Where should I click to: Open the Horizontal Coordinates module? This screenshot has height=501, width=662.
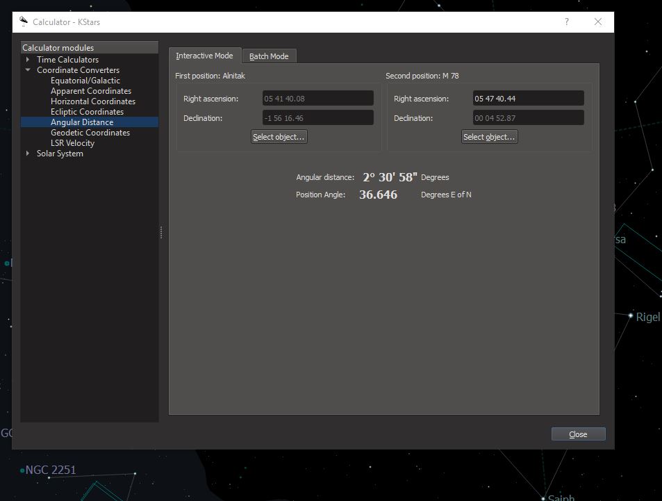pos(93,101)
